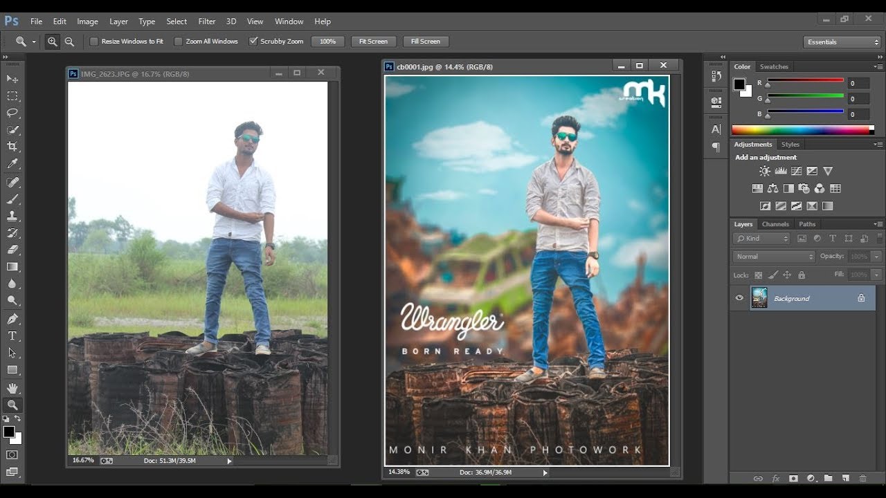Screen dimensions: 886x498
Task: Click the add layer mask icon
Action: pyautogui.click(x=793, y=478)
